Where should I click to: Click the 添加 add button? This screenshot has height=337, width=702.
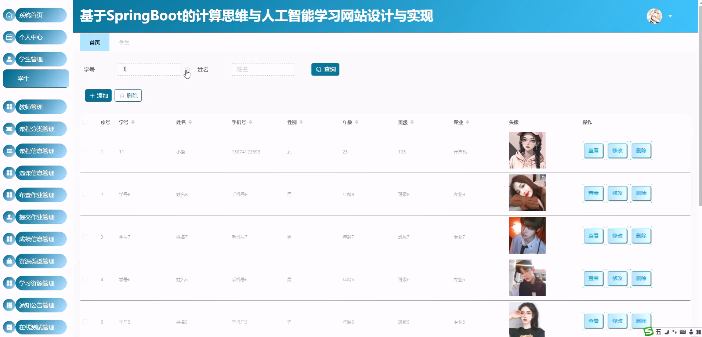coord(98,95)
